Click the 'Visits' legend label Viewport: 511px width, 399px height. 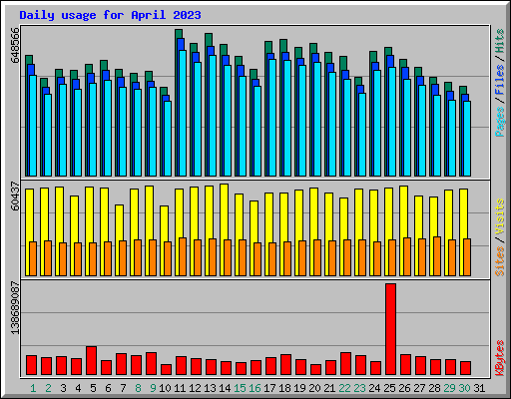click(500, 217)
